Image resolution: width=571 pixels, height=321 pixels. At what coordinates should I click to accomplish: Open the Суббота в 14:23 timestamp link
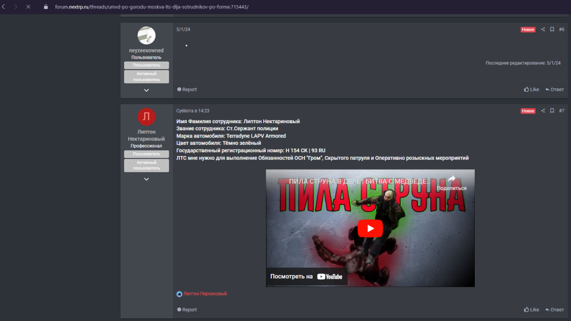pyautogui.click(x=192, y=111)
